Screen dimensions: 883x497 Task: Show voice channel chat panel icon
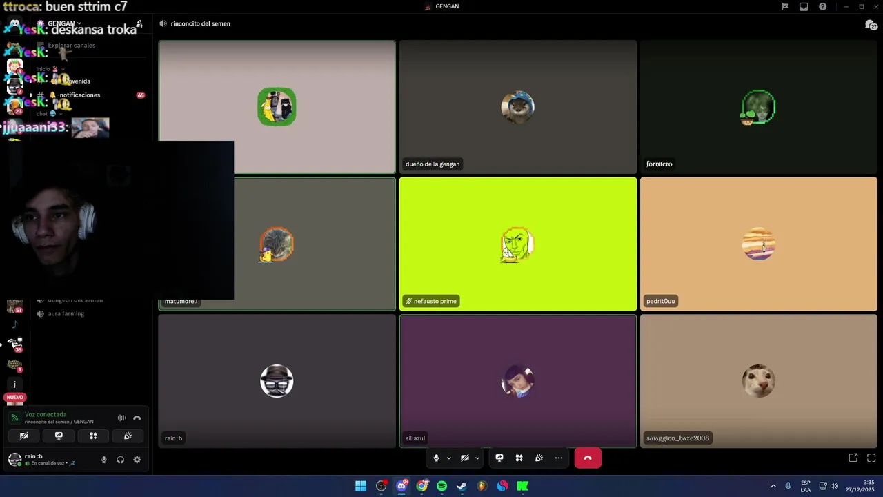[871, 25]
